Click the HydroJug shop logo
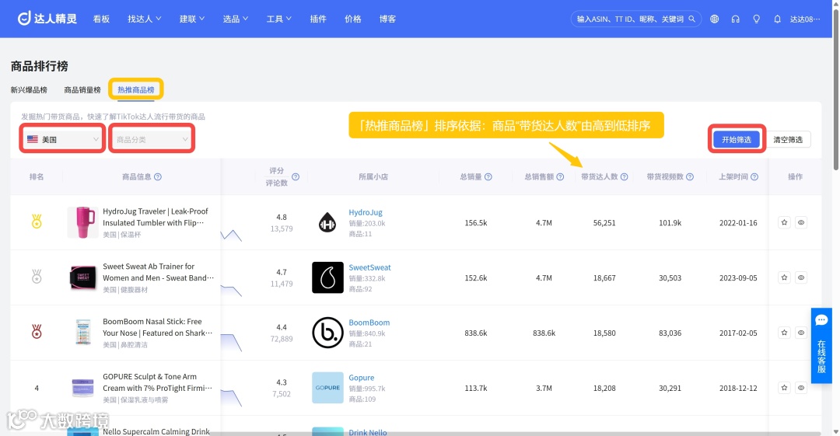 pos(327,223)
